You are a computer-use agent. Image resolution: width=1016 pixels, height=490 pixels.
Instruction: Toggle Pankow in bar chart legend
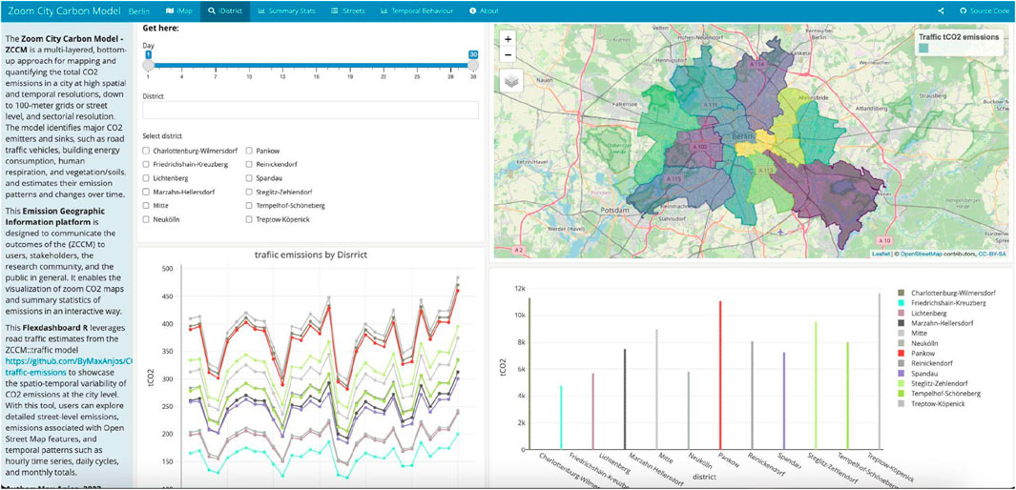(x=917, y=353)
